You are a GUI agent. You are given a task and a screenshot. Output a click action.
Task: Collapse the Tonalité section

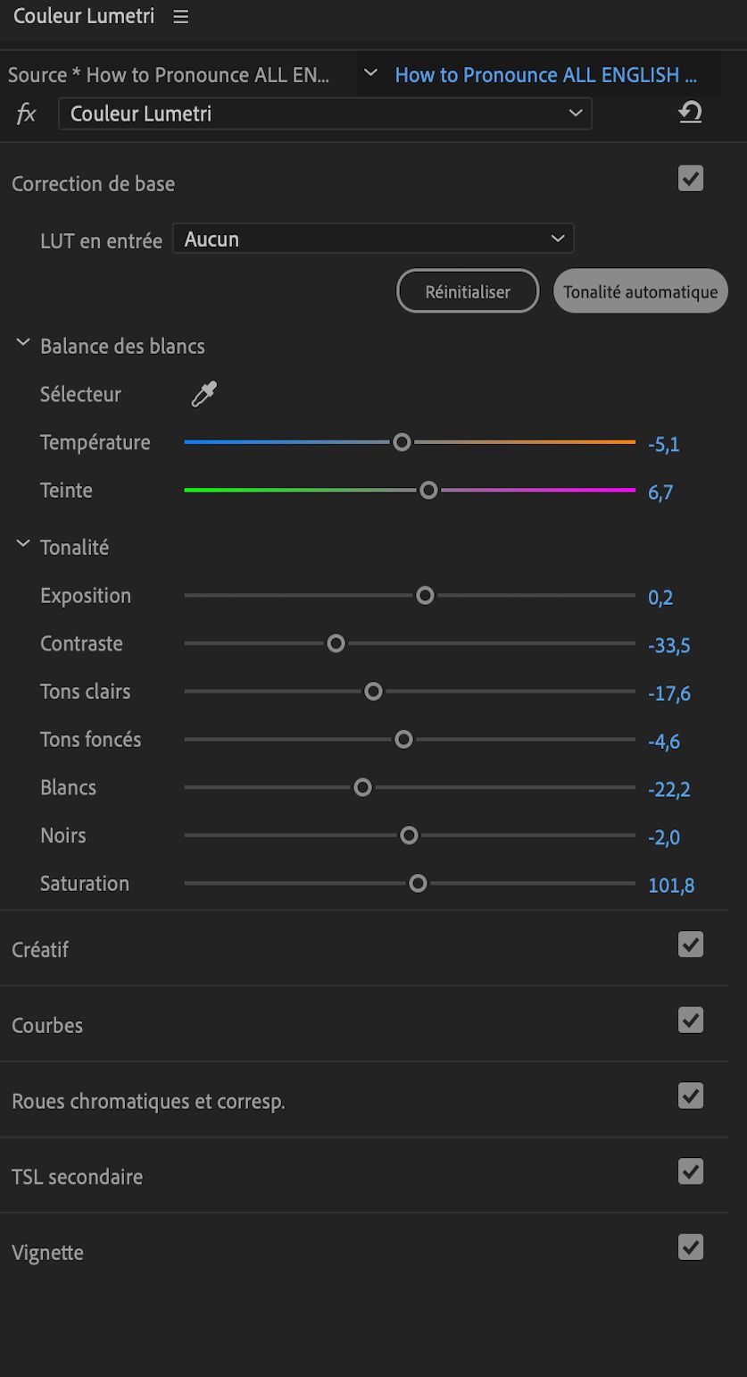click(x=23, y=545)
